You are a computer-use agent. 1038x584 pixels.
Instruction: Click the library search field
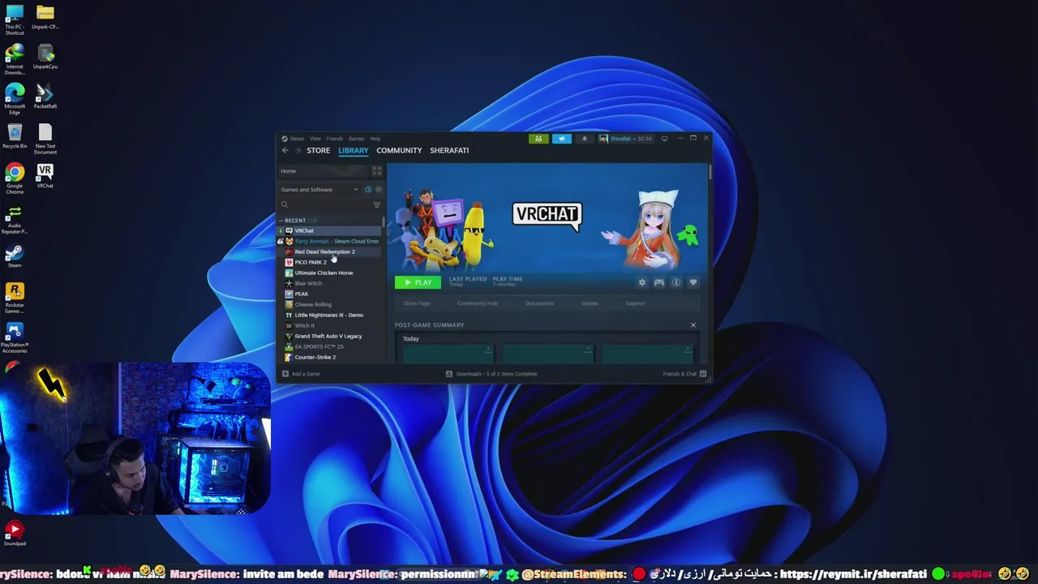(x=324, y=205)
